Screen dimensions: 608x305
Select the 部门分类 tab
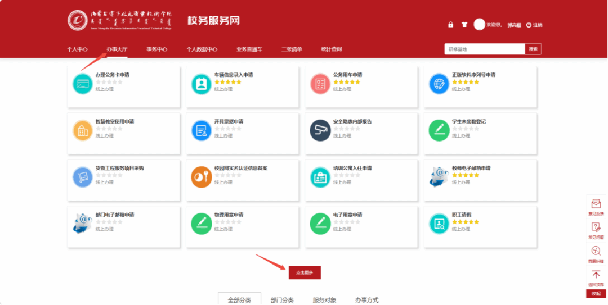coord(282,300)
